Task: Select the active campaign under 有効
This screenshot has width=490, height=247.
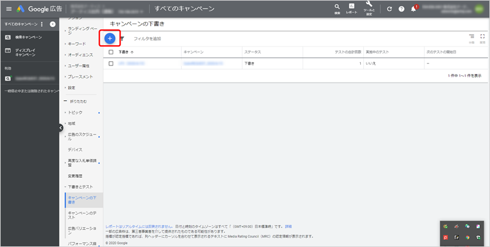Action: tap(29, 79)
